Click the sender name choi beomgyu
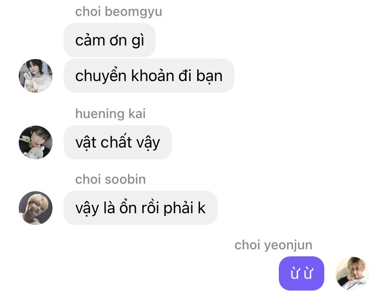This screenshot has width=388, height=299. click(119, 12)
